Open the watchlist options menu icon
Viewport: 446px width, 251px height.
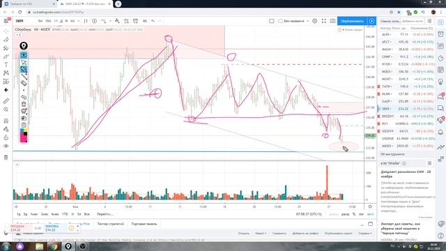click(429, 21)
